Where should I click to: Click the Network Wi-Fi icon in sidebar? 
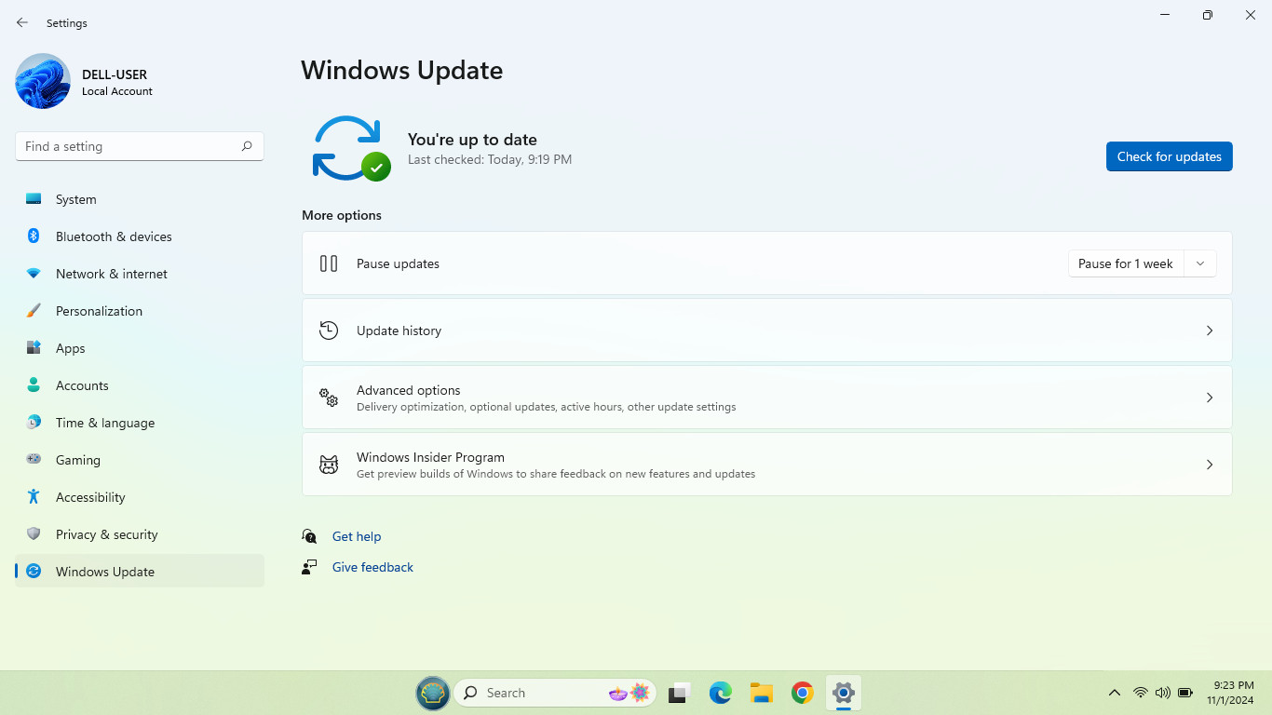pyautogui.click(x=34, y=274)
